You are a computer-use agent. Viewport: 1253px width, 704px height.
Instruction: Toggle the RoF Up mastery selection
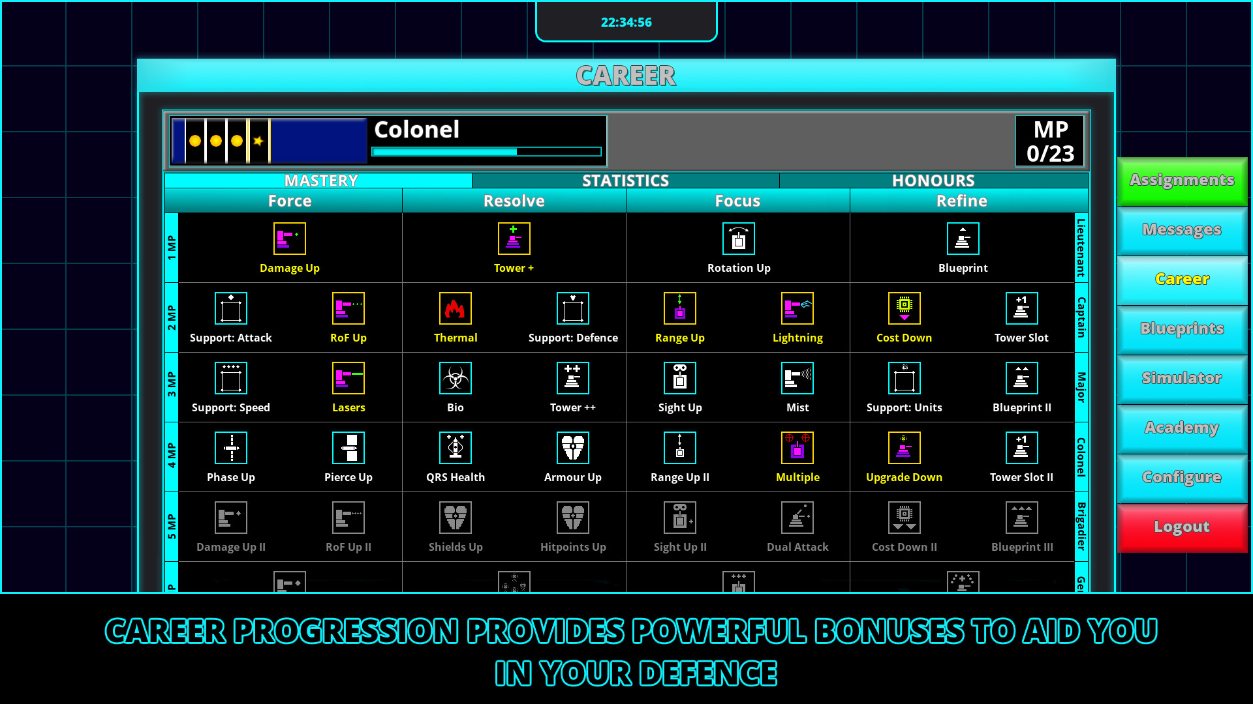pos(348,308)
